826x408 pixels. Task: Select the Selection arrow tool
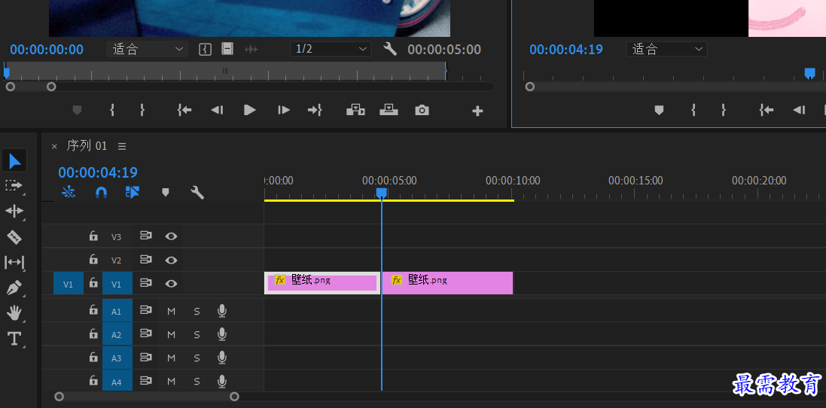click(14, 160)
